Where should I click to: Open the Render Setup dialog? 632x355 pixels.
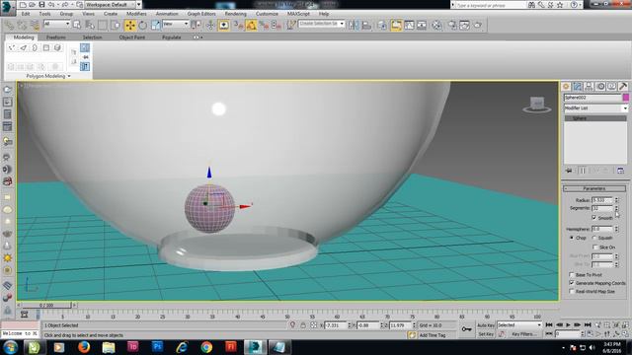[452, 26]
